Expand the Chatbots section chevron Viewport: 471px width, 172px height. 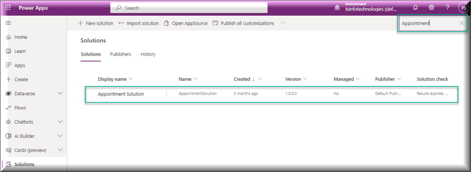pos(60,122)
